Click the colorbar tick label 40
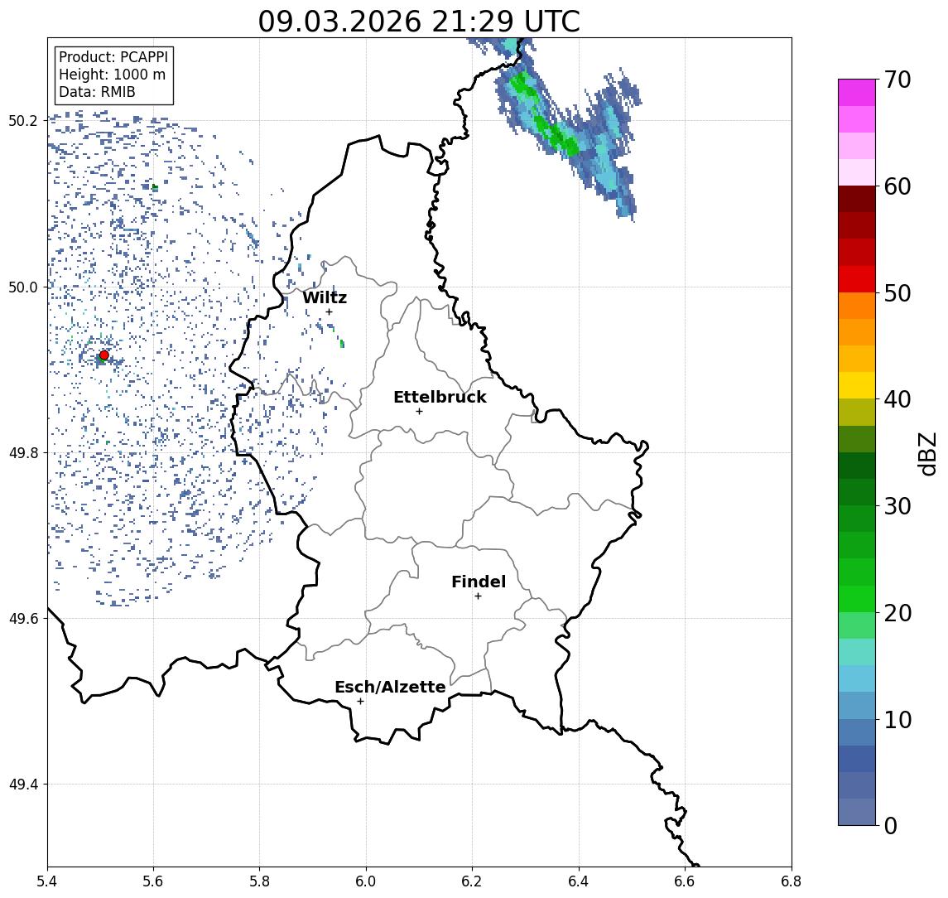Image resolution: width=948 pixels, height=898 pixels. (897, 399)
